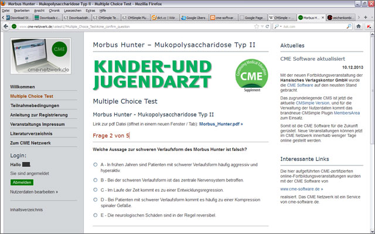The width and height of the screenshot is (375, 234).
Task: Switch to the cme-softwar... tab
Action: 224,18
